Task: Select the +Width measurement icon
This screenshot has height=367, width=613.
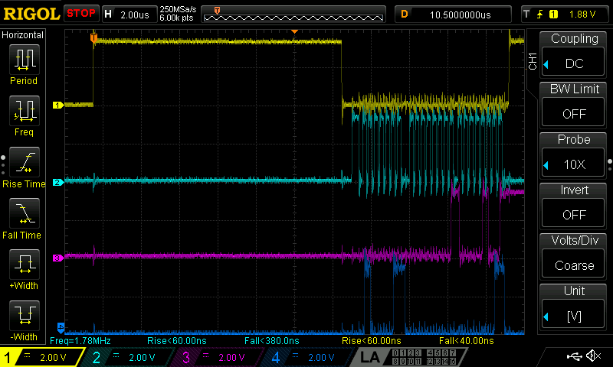Action: point(25,264)
